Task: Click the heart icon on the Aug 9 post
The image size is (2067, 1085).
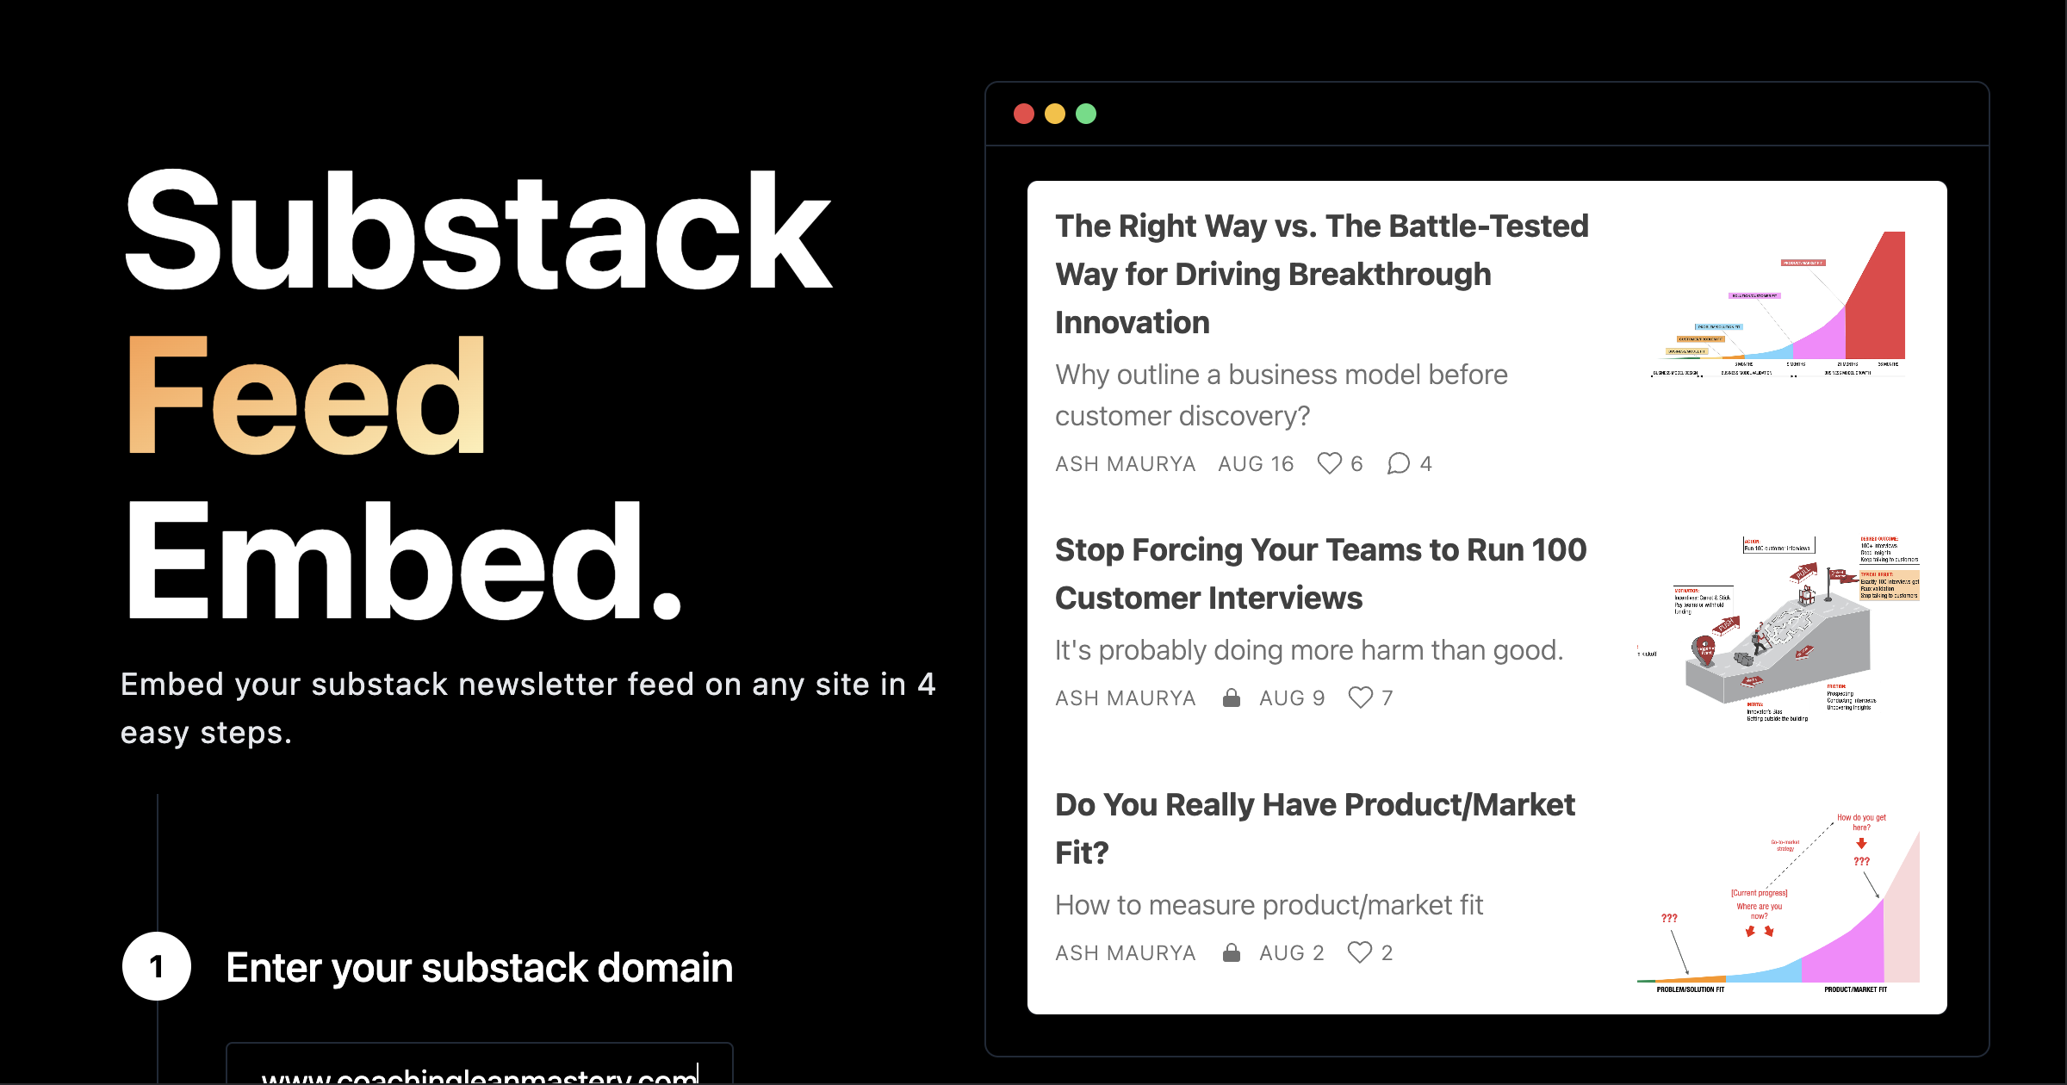Action: coord(1361,697)
